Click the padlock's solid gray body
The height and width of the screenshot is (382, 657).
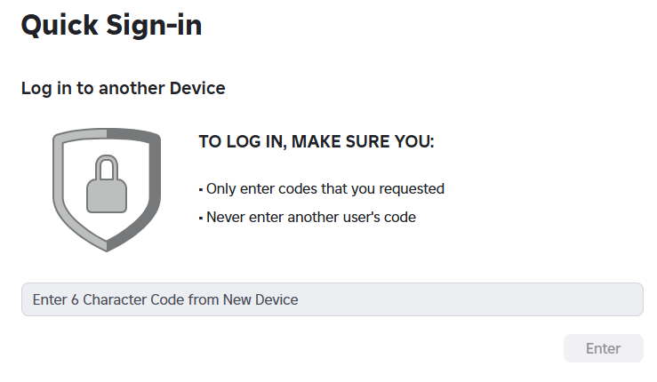point(107,195)
